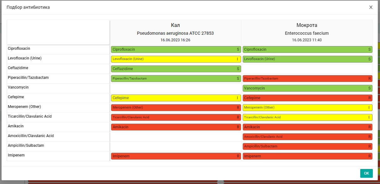Close the antibiotic selection dialog with X
The image size is (380, 184).
click(x=371, y=7)
